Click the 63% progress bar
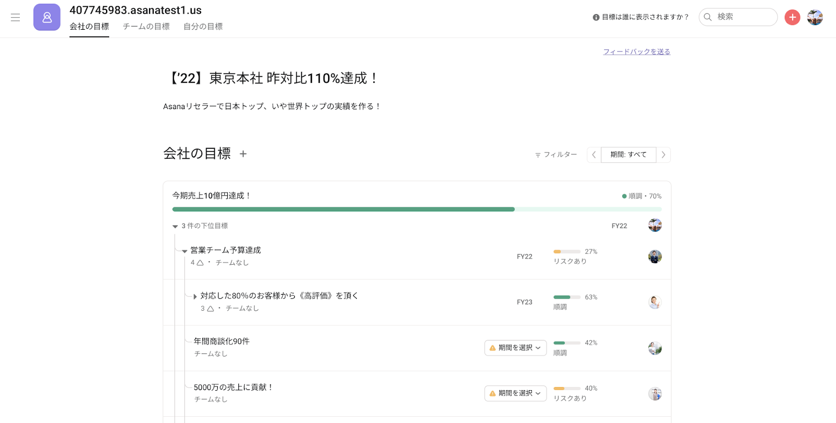Screen dimensions: 836x423 coord(567,297)
